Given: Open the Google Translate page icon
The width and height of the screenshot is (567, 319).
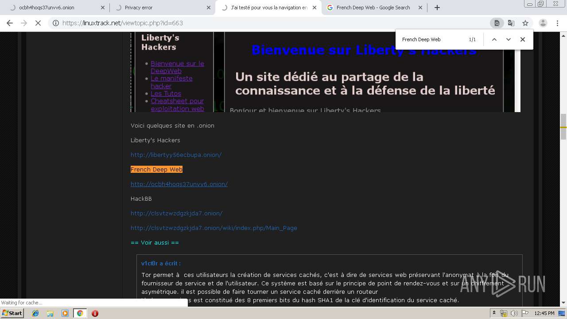Looking at the screenshot, I should (511, 23).
